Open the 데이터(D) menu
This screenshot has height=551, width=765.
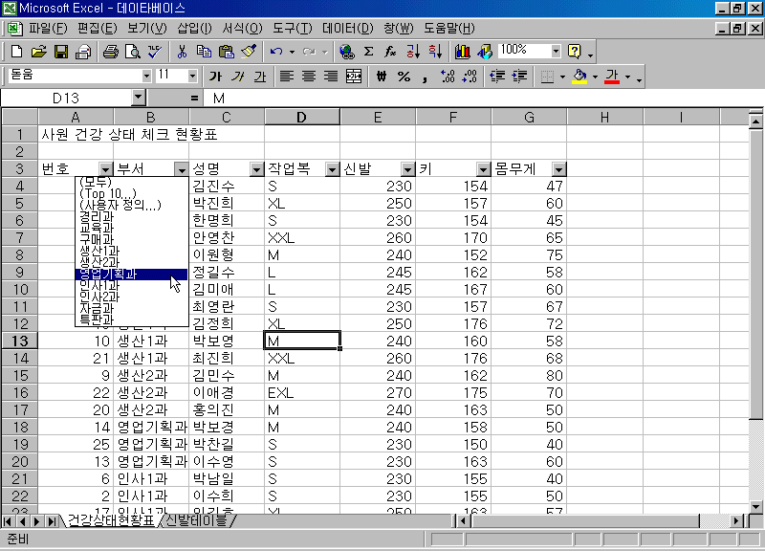coord(347,29)
